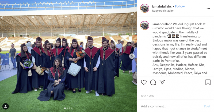
Task: Share post using paper plane icon
Action: tap(162, 82)
